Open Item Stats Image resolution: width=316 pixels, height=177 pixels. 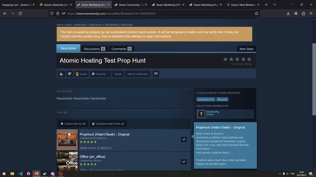(x=246, y=49)
